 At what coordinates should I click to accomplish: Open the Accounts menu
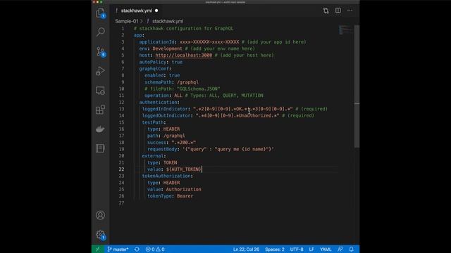tap(100, 215)
